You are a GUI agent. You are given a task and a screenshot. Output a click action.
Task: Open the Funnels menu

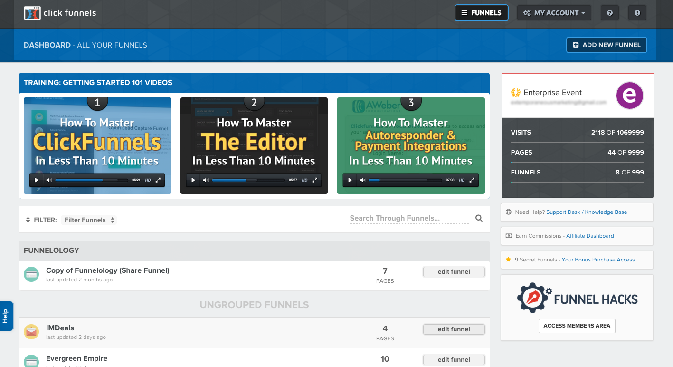(x=482, y=13)
